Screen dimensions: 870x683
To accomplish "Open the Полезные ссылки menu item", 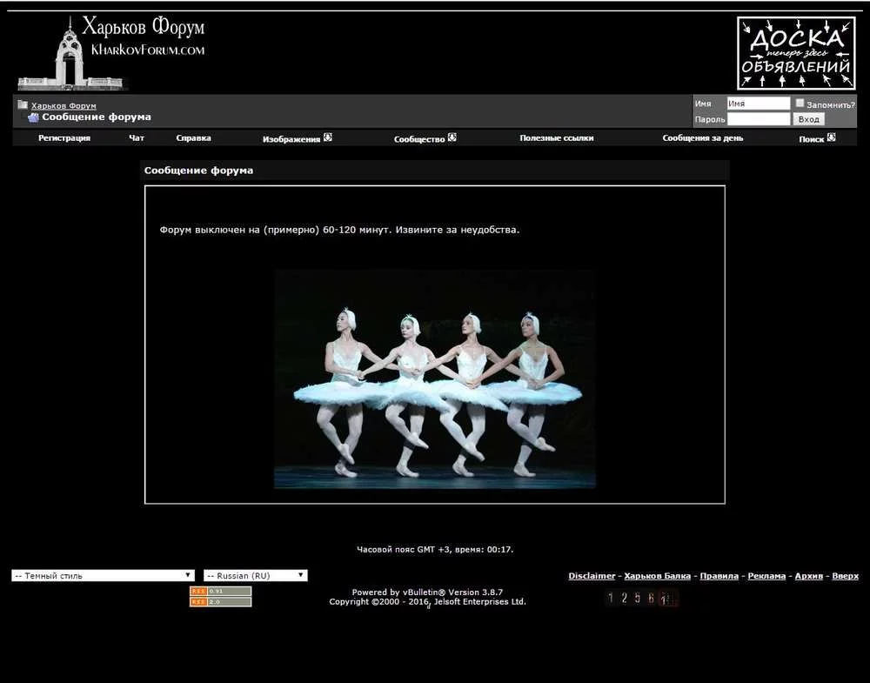I will tap(557, 138).
